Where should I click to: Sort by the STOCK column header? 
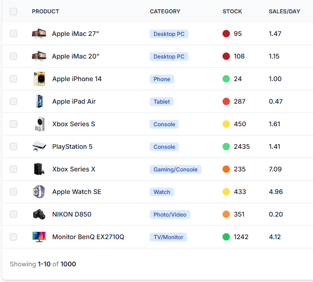tap(232, 12)
